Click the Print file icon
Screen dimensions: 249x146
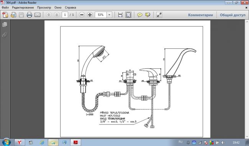click(29, 15)
